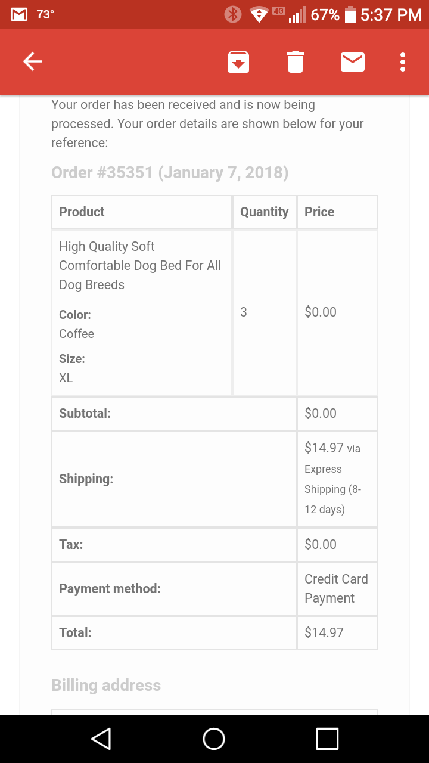Delete the email using the trash icon
Image resolution: width=429 pixels, height=763 pixels.
[296, 62]
